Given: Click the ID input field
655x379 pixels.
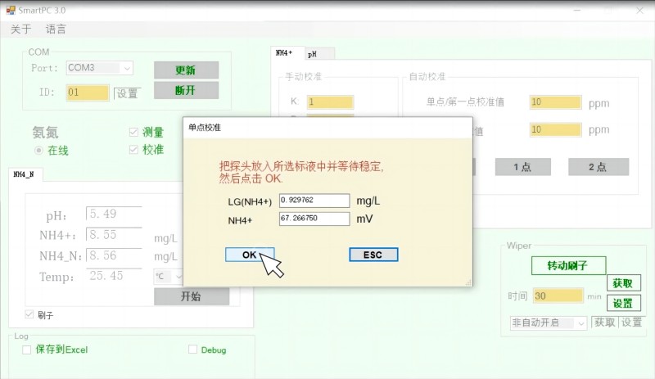Looking at the screenshot, I should [x=88, y=92].
